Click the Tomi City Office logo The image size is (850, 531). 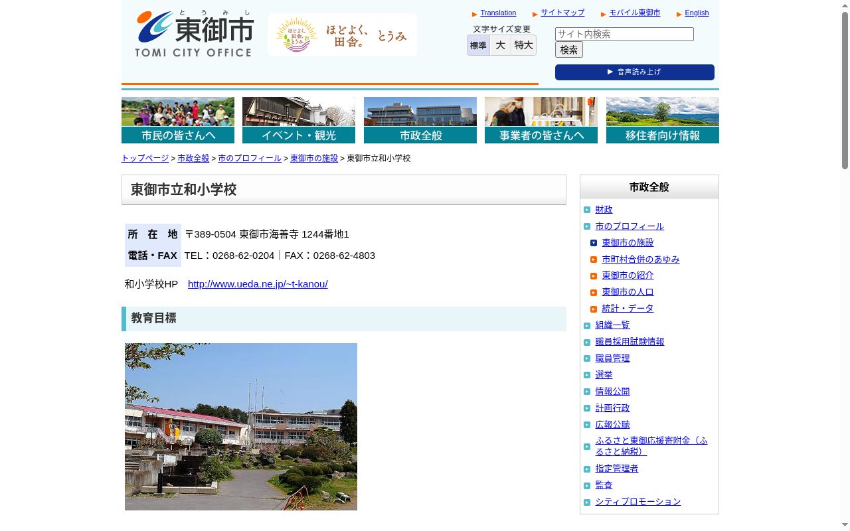(x=194, y=33)
